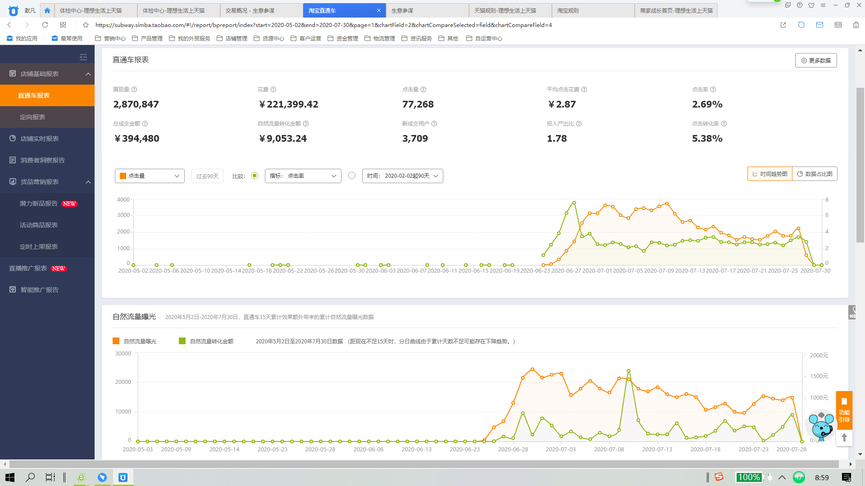Image resolution: width=865 pixels, height=486 pixels.
Task: Click the page refresh icon
Action: pos(45,25)
